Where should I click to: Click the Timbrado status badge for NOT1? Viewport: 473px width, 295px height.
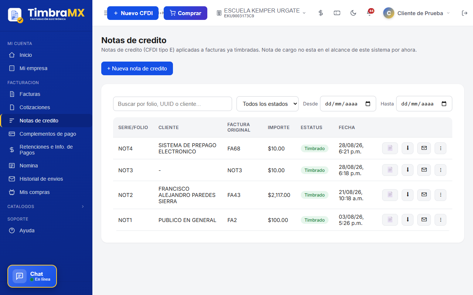314,220
